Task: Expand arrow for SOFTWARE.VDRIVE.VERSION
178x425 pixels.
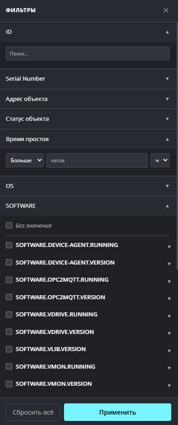Action: [169, 334]
